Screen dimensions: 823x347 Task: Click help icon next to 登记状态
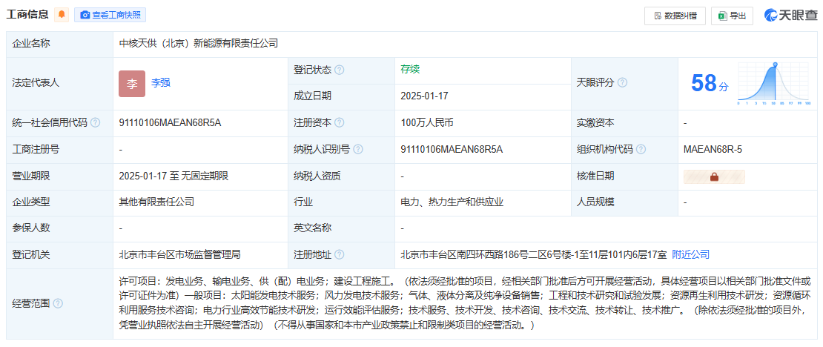tap(339, 70)
